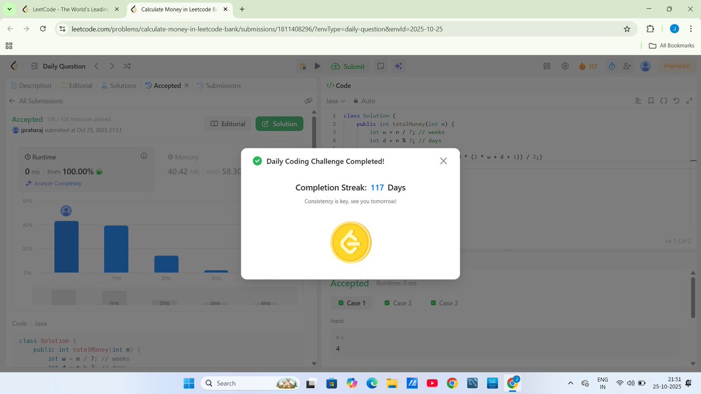Open browser extensions puzzle icon

(x=650, y=29)
